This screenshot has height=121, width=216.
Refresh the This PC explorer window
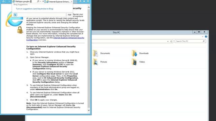coord(171,41)
